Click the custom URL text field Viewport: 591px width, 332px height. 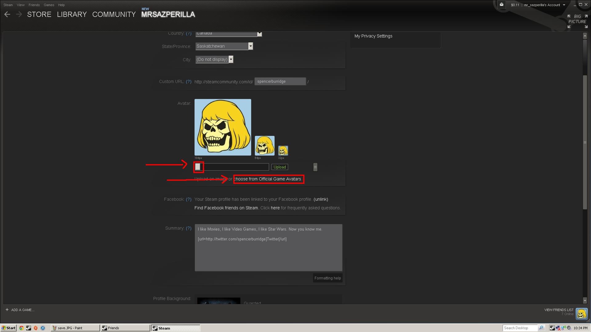point(280,81)
